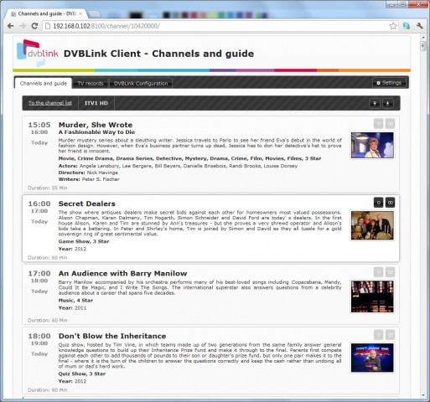This screenshot has height=402, width=430.
Task: Click Writers: Peter S. Fischer line
Action: pos(89,179)
